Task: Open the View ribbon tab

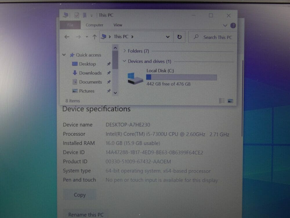Action: coord(118,25)
